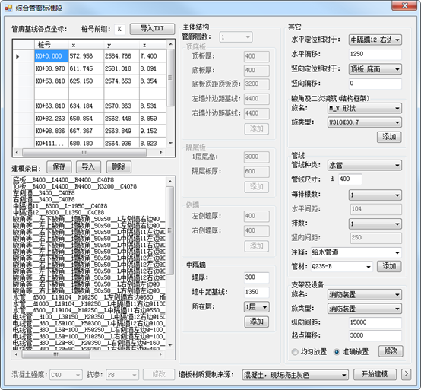Click the 桩号 column header
Viewport: 421px width, 390px height.
[52, 45]
